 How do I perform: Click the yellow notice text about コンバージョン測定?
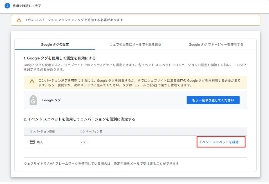click(x=139, y=83)
